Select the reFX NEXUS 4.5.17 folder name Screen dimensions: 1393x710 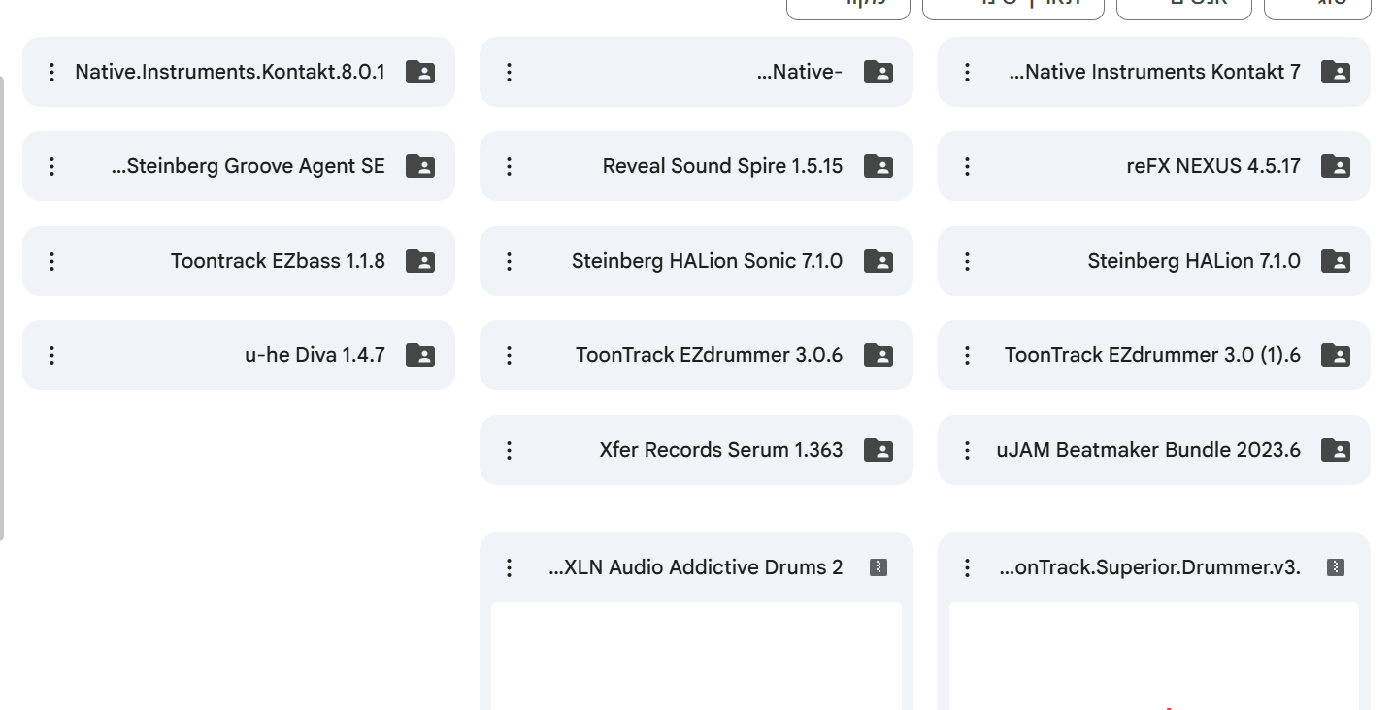pos(1213,166)
